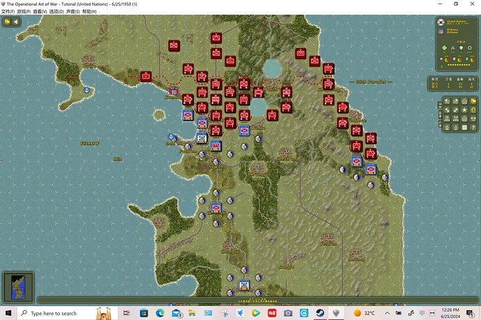Click the crossed swords icon in info panel
This screenshot has width=481, height=320.
[x=453, y=48]
